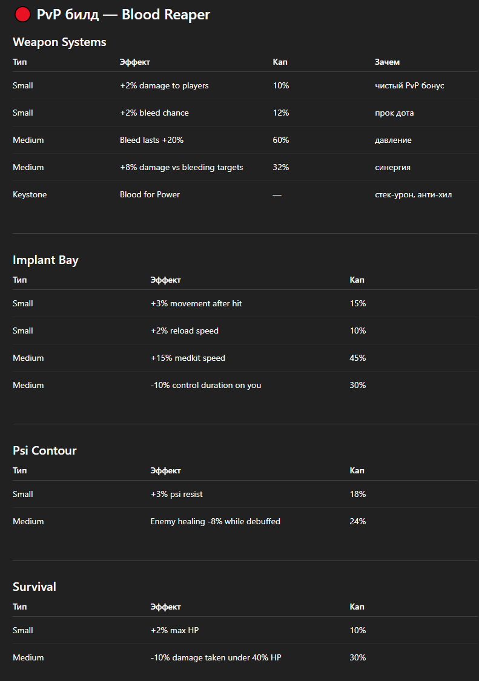Click 'Enemy healing -8% while debuffed' cell
479x681 pixels.
(x=215, y=521)
